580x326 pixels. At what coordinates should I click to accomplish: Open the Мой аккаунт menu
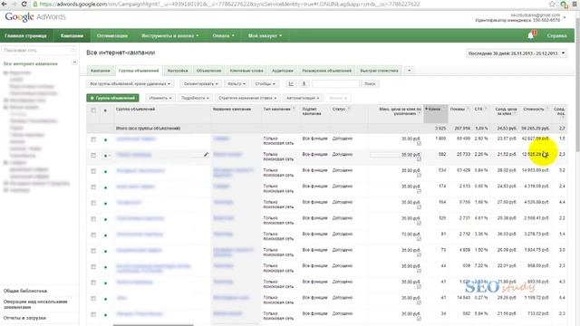265,36
